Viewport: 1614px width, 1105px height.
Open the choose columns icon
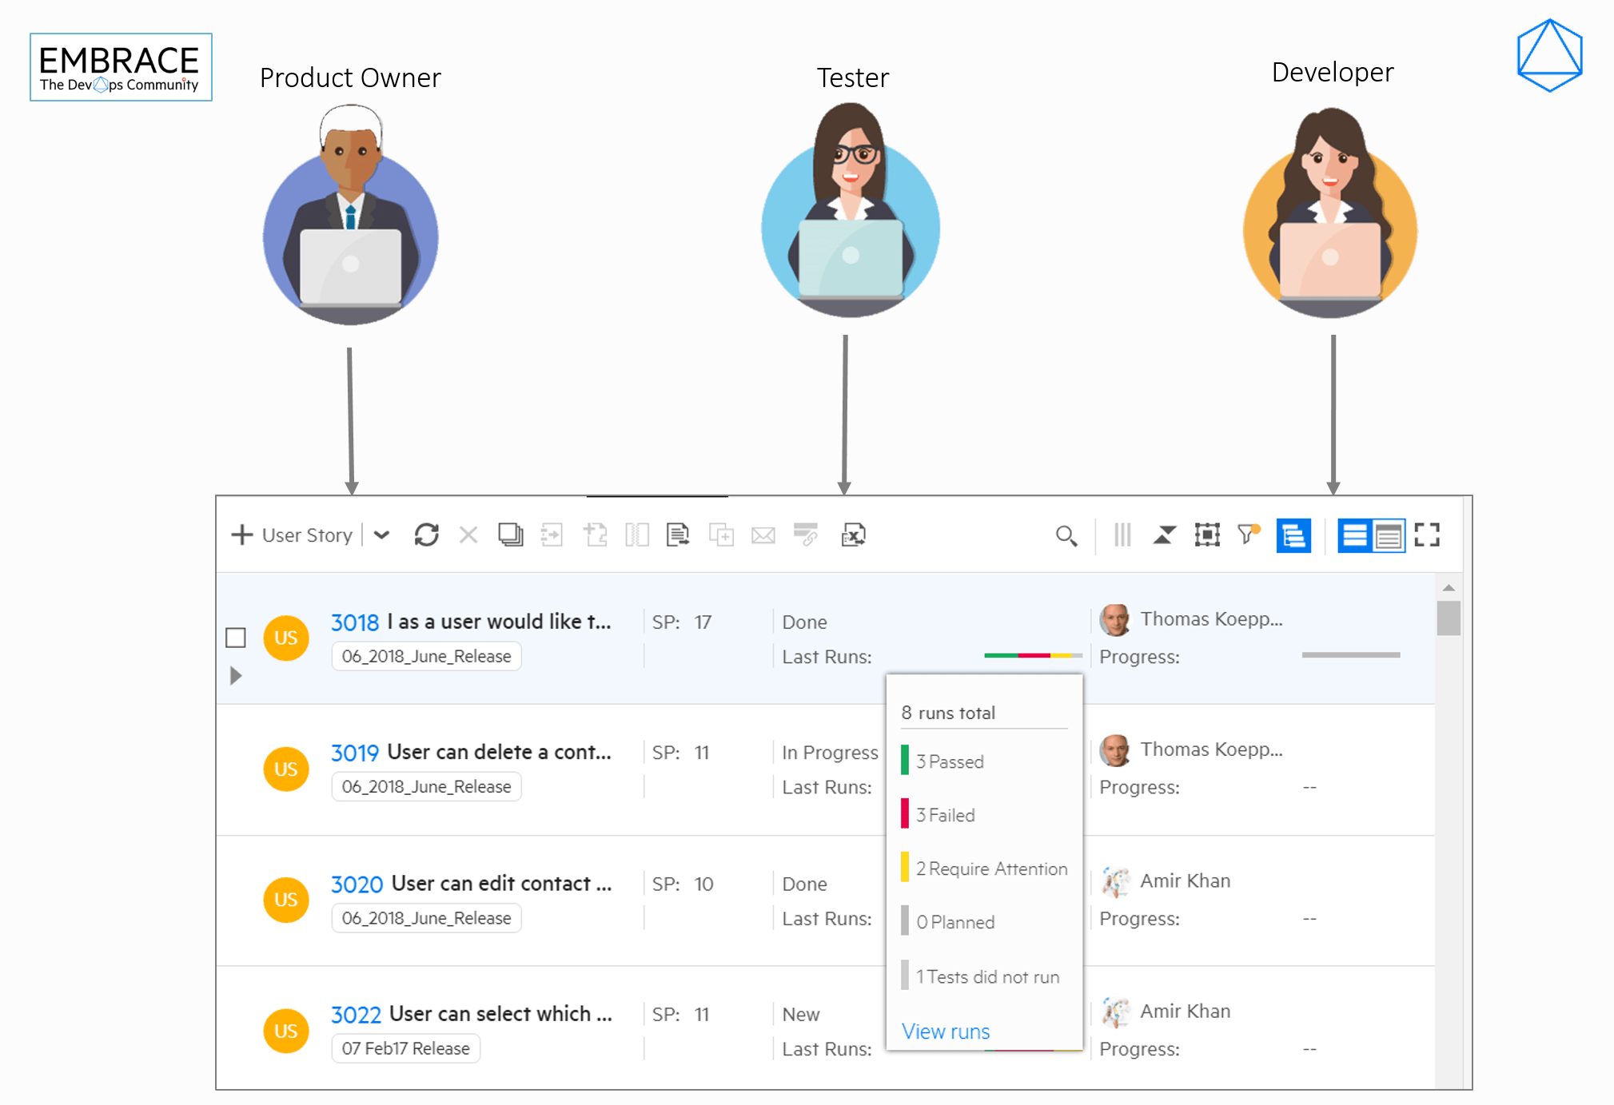(1122, 535)
